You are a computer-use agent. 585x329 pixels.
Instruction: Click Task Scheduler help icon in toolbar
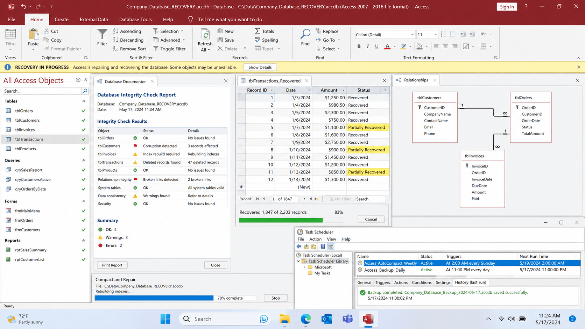point(323,246)
